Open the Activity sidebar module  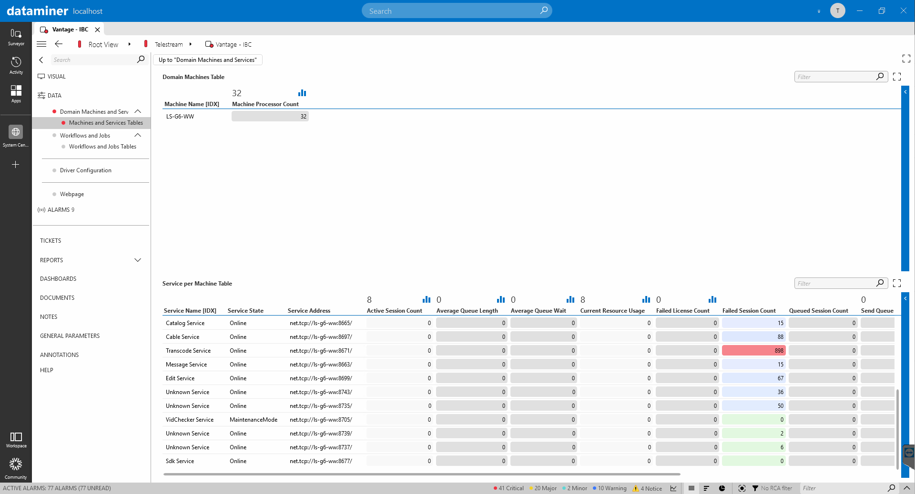click(16, 66)
